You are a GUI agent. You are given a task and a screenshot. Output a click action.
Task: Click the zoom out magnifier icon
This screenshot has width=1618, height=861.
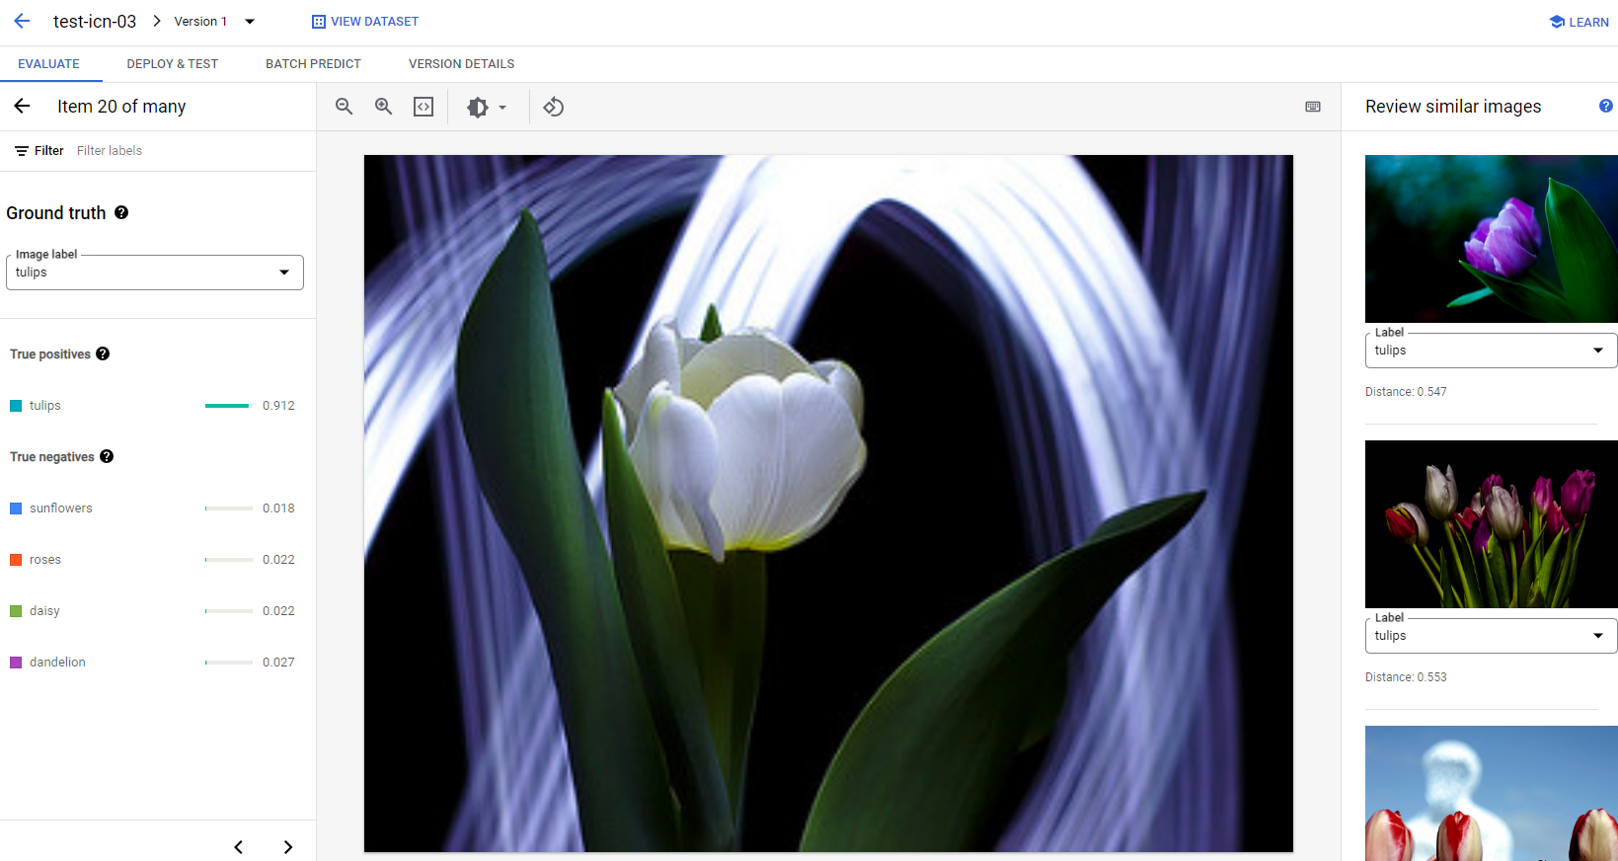(344, 107)
